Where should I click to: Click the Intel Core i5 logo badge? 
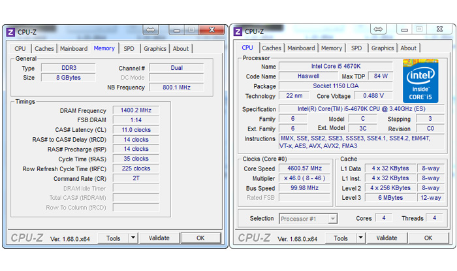[420, 81]
